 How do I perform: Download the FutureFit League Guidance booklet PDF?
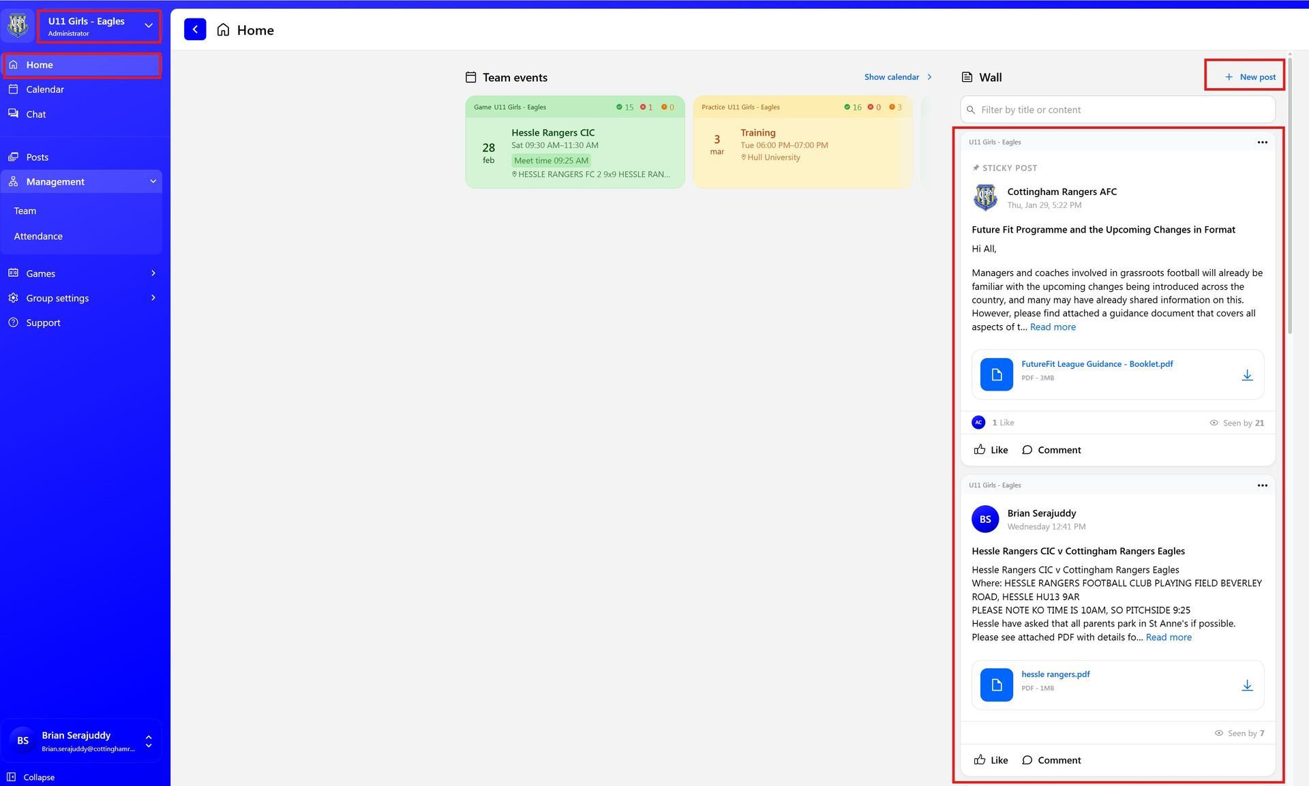tap(1246, 375)
